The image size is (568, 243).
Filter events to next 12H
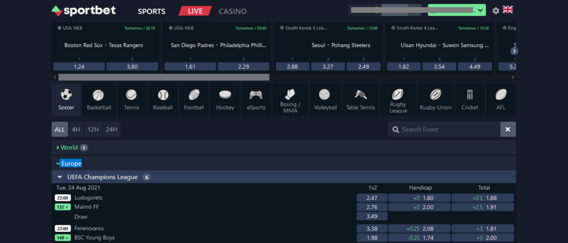[93, 129]
